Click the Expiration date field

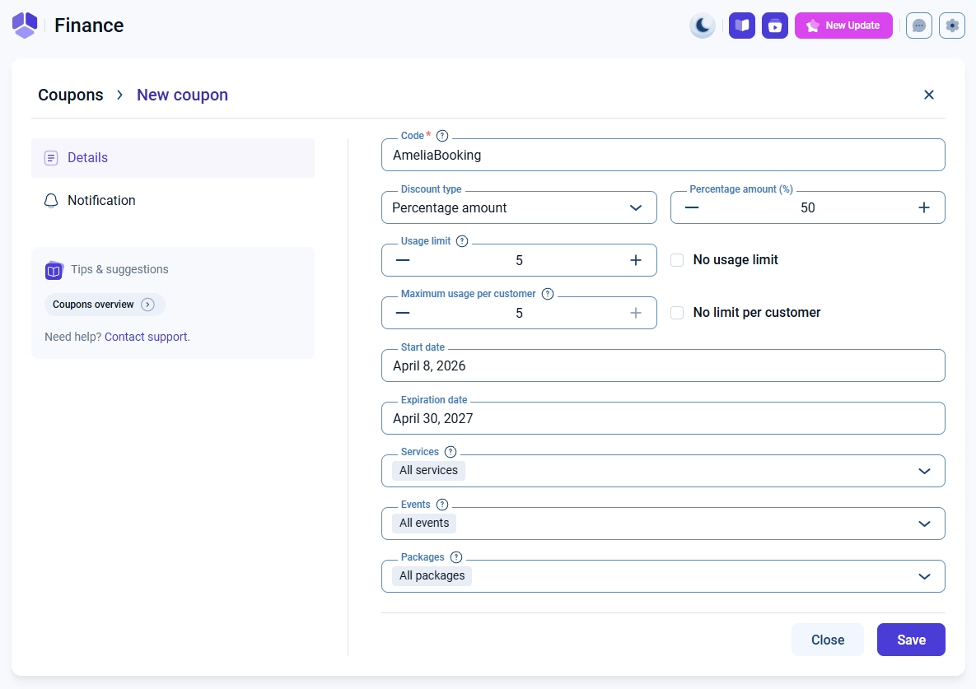pos(663,418)
